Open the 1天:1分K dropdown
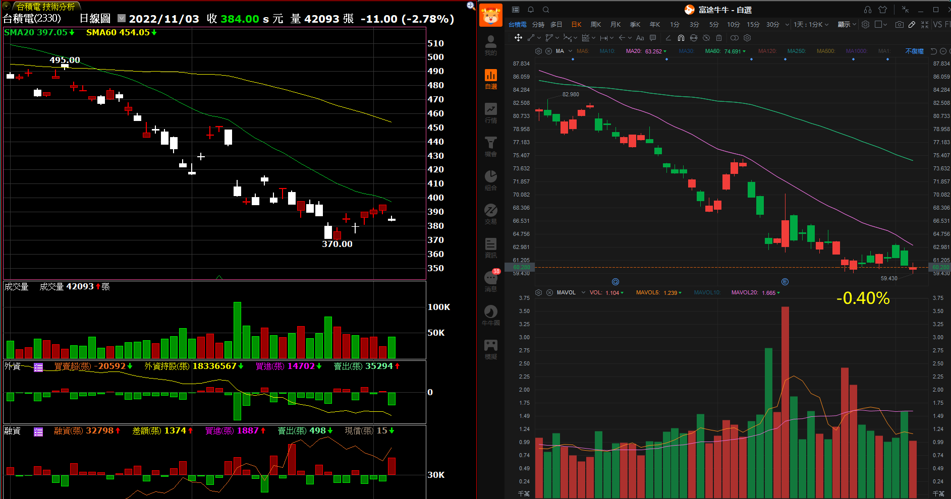 point(811,24)
